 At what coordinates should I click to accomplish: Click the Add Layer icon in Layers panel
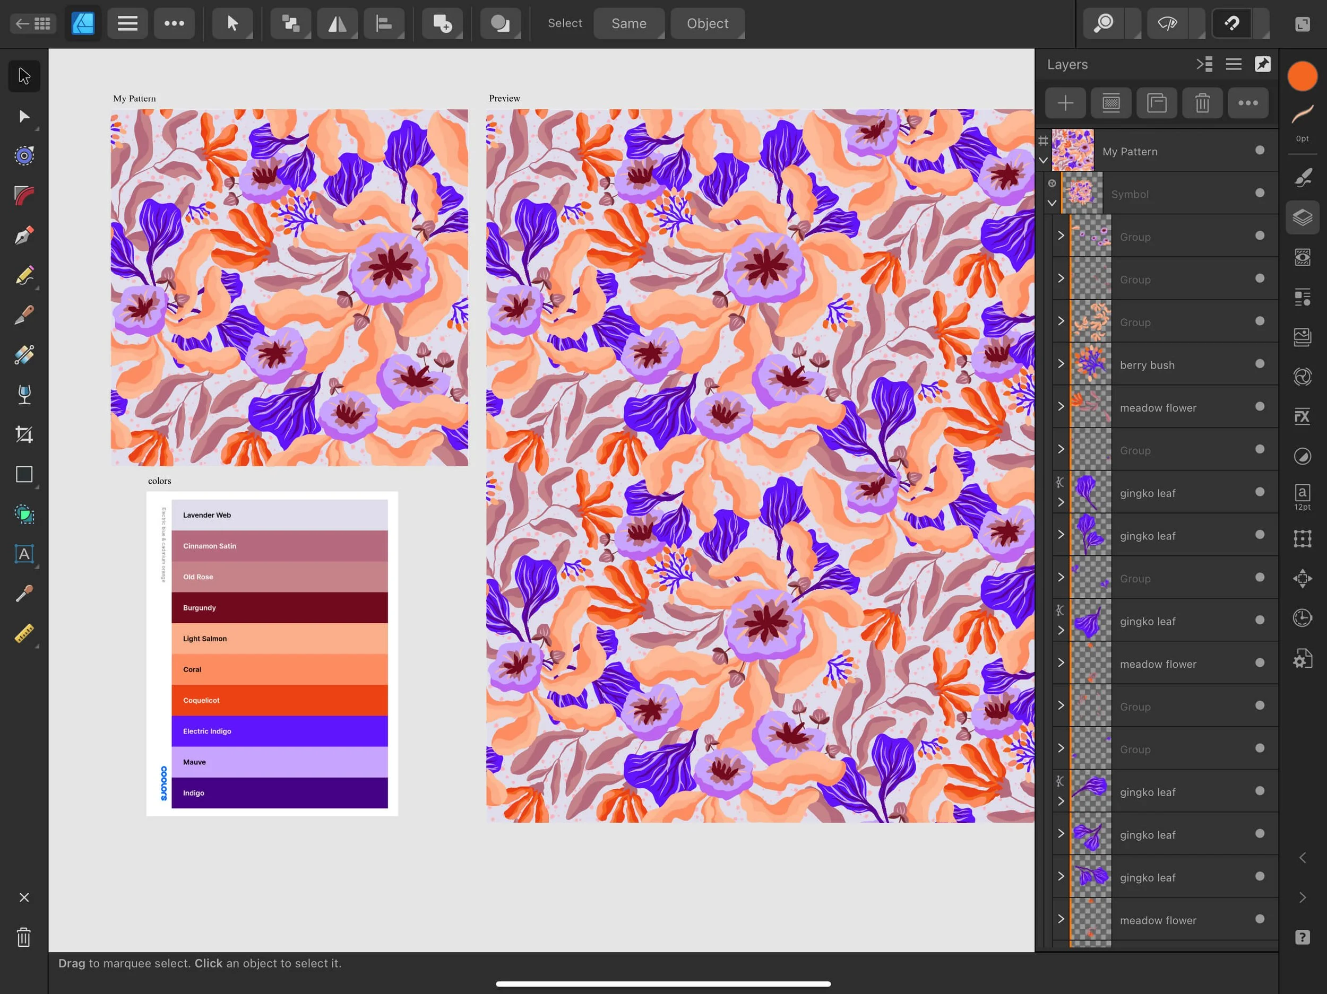[x=1065, y=102]
